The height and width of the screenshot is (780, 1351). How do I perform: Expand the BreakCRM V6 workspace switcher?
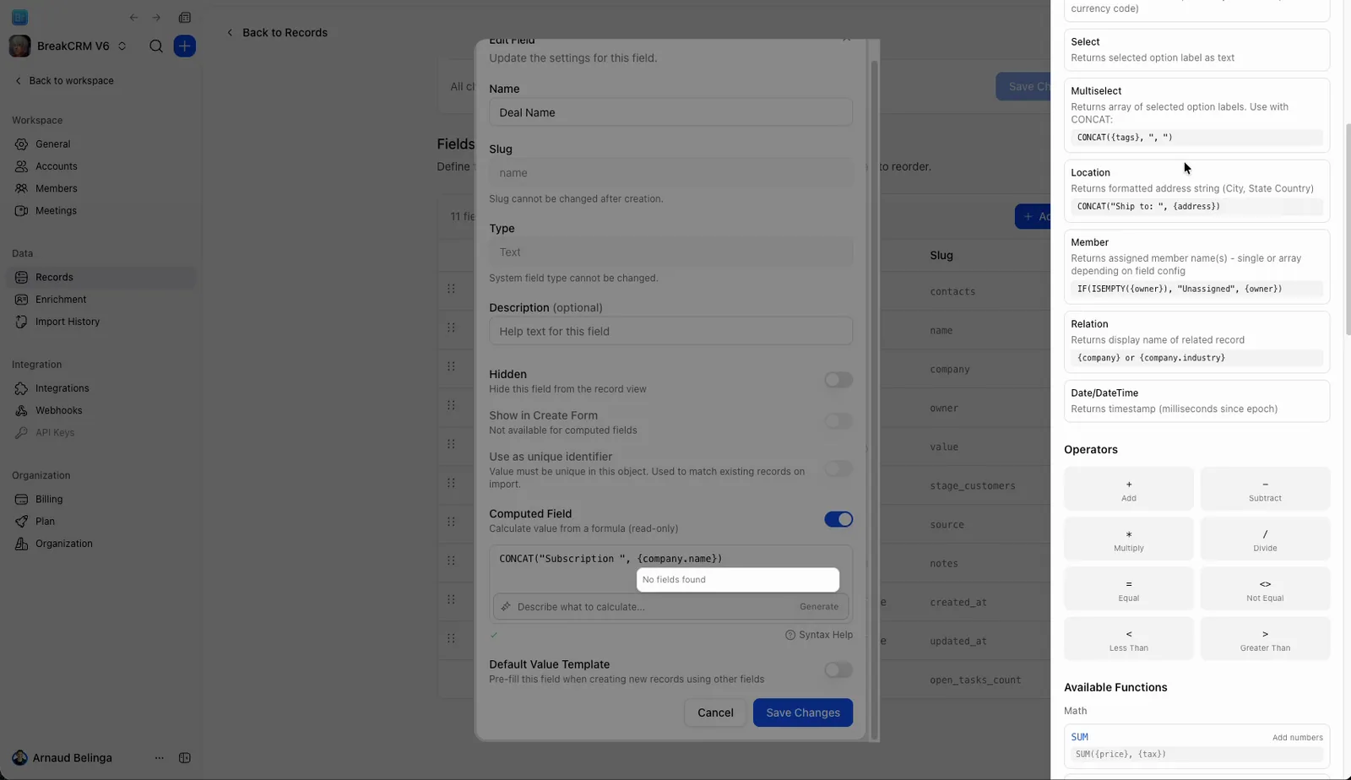(122, 46)
